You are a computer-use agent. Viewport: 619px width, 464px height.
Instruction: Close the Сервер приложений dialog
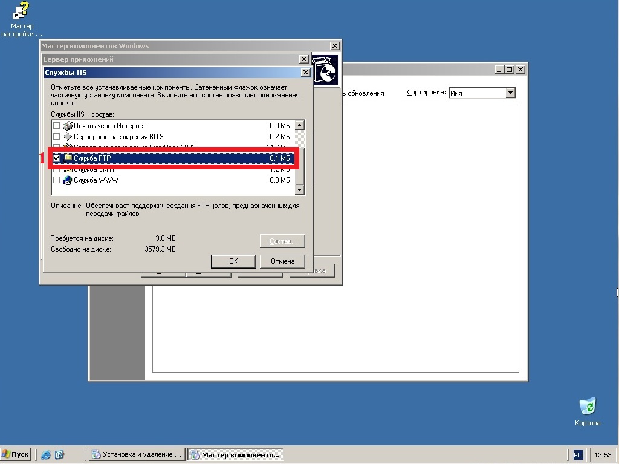coord(303,59)
